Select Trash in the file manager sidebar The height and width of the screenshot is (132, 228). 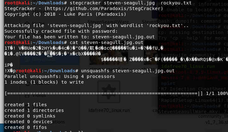[38, 107]
